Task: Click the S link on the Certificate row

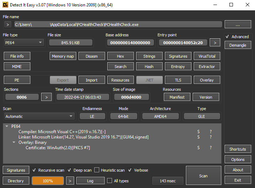Action: point(198,148)
